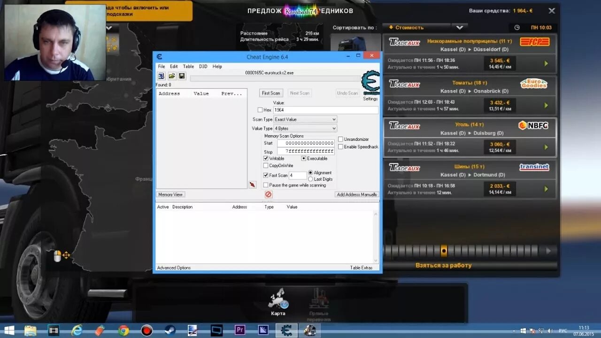Image resolution: width=601 pixels, height=338 pixels.
Task: Open Table Extras in Cheat Engine
Action: click(361, 268)
